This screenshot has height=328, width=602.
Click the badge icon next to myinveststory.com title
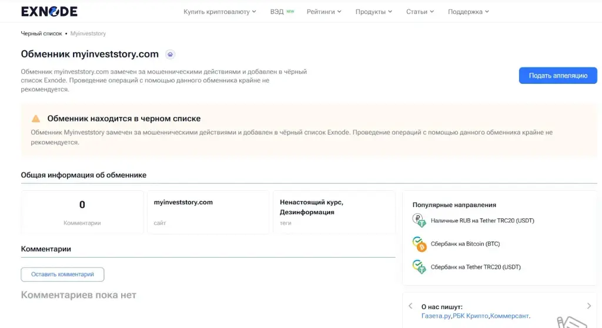click(170, 55)
